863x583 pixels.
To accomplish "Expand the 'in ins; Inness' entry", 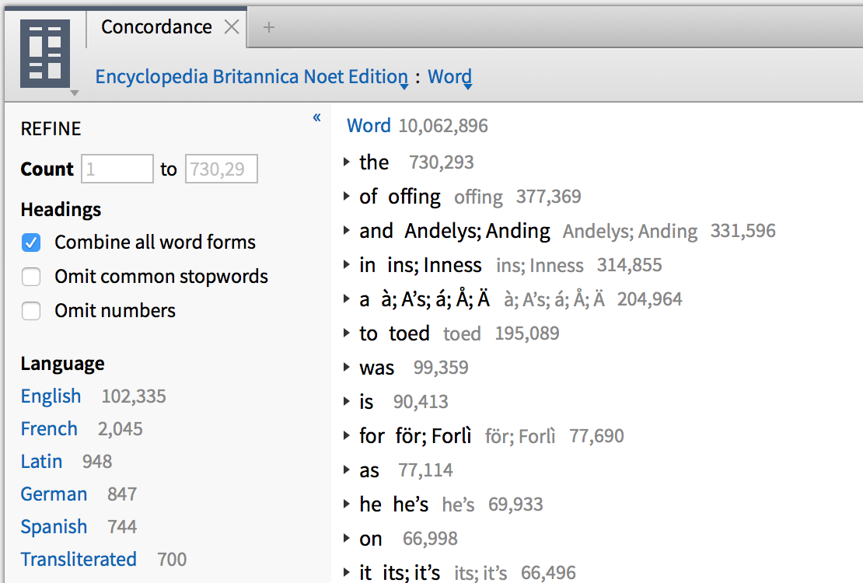I will tap(346, 265).
